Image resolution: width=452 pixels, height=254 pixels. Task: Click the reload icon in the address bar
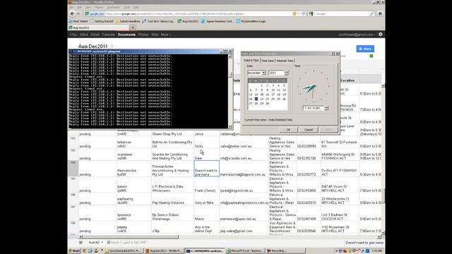pyautogui.click(x=303, y=13)
